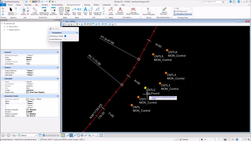Open Element Annotation button
This screenshot has height=141, width=251.
[x=120, y=11]
